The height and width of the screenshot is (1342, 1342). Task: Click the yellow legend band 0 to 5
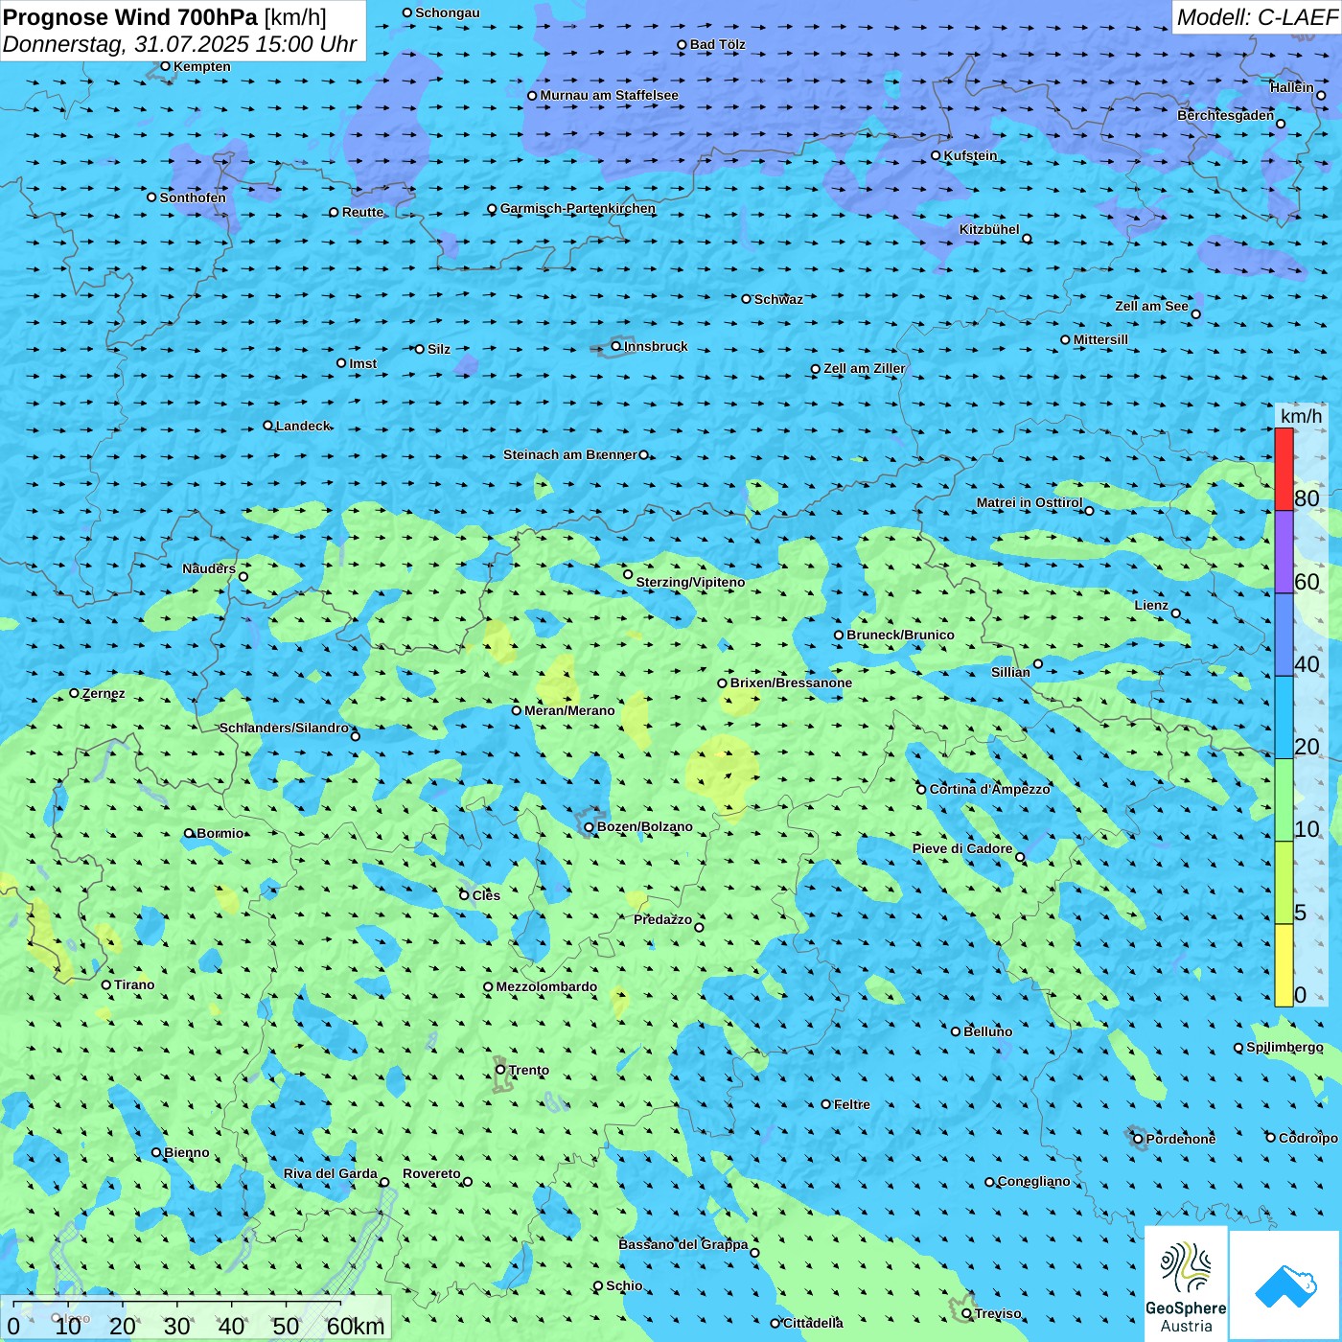coord(1284,965)
